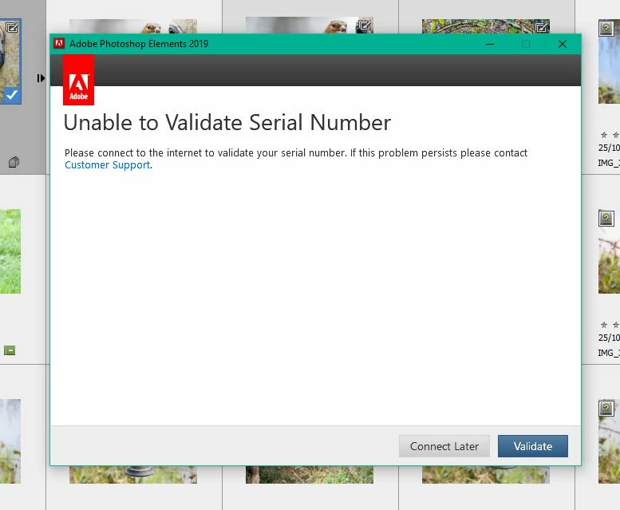
Task: Click the Adobe icon in the title bar
Action: pos(59,43)
